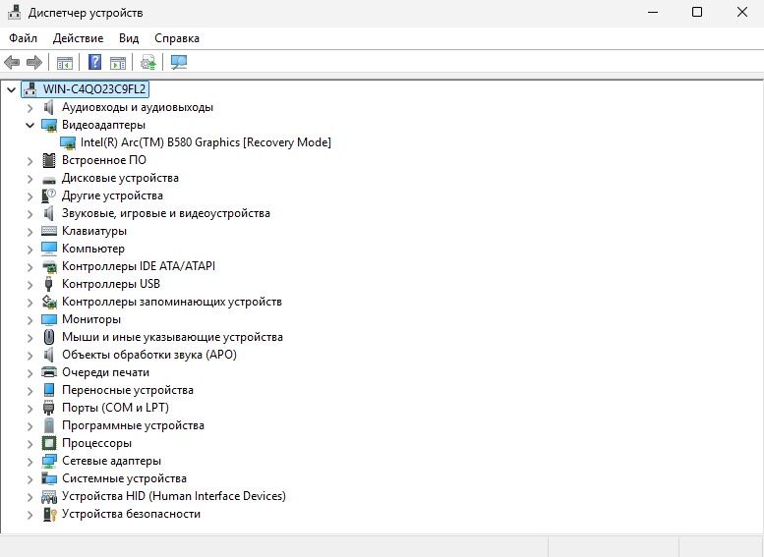
Task: Expand the Другие устройства category
Action: coord(30,195)
